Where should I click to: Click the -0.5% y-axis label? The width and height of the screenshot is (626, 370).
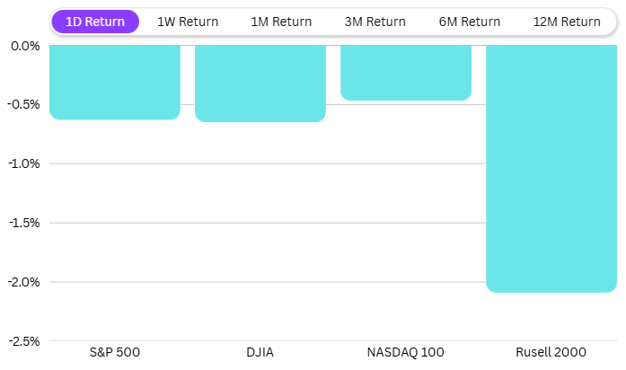tap(23, 104)
